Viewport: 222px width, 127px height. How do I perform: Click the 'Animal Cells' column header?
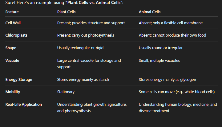click(150, 12)
